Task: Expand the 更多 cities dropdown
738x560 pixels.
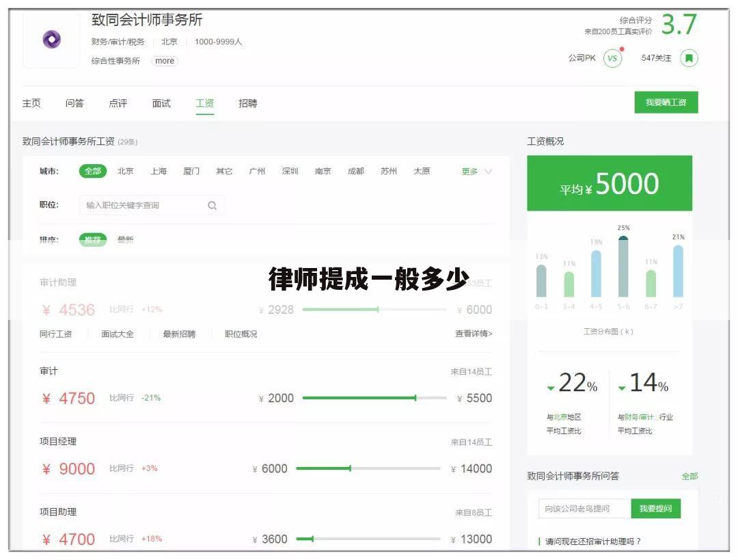Action: pyautogui.click(x=476, y=172)
